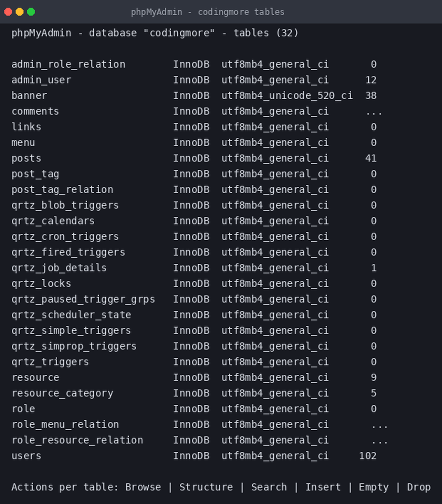Open the users table
Viewport: 442px width, 504px height.
(x=26, y=456)
